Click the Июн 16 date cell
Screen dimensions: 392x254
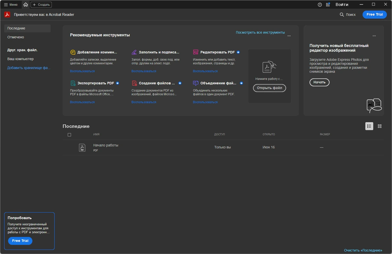click(269, 147)
